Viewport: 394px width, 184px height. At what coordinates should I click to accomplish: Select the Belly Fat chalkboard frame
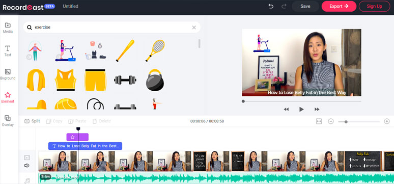363,161
